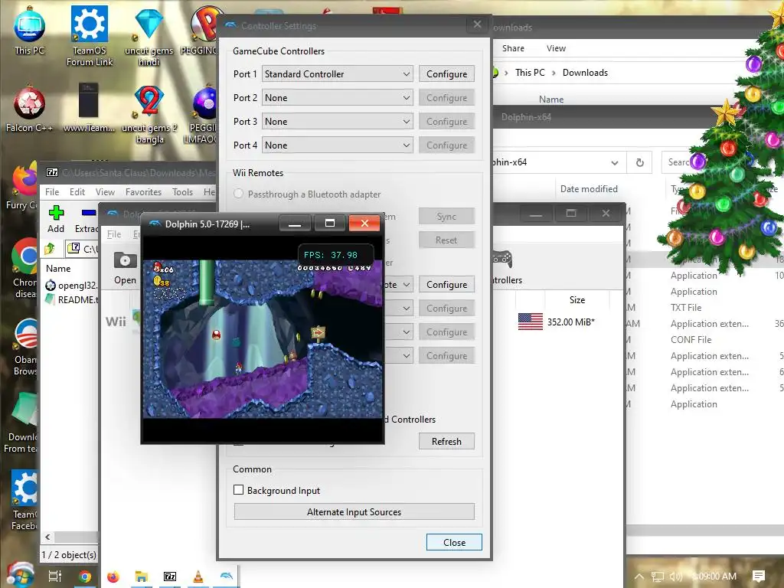784x588 pixels.
Task: Open the Port 3 controller dropdown
Action: point(338,122)
